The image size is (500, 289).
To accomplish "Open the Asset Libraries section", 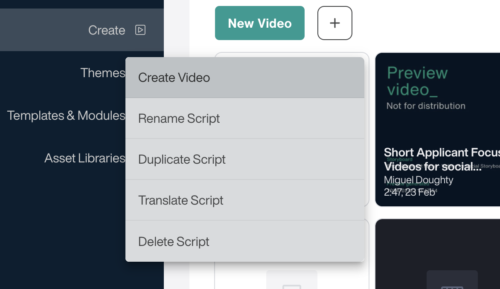I will [84, 158].
